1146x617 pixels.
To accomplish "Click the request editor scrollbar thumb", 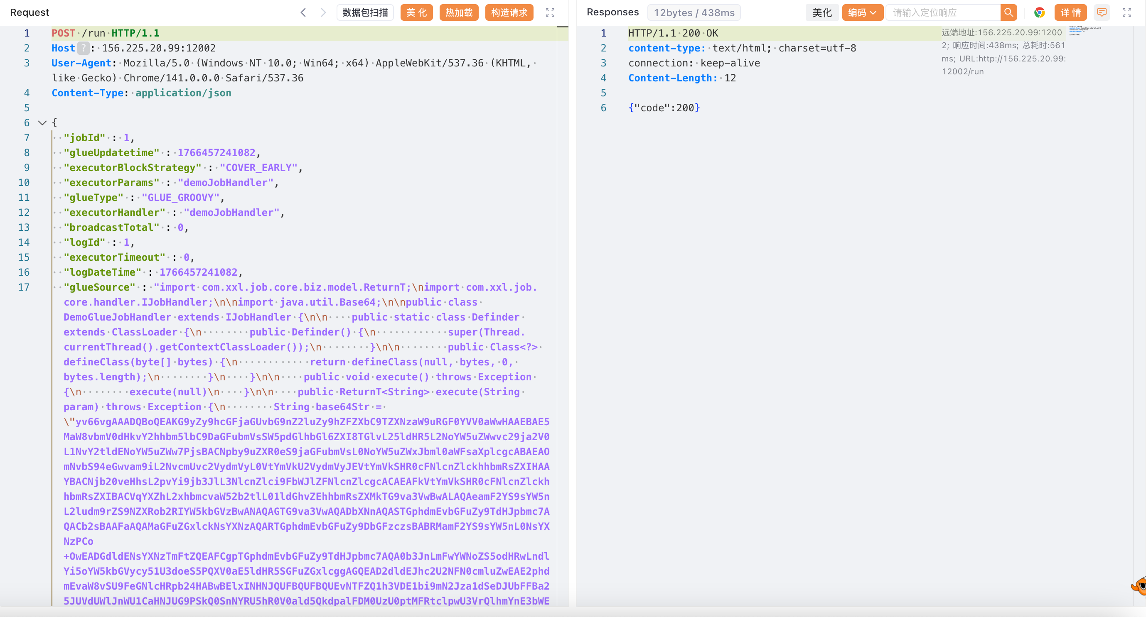I will pos(562,27).
